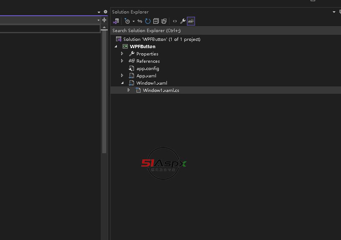Viewport: 341px width, 240px height.
Task: Click the editor split window handle icon
Action: 104,20
